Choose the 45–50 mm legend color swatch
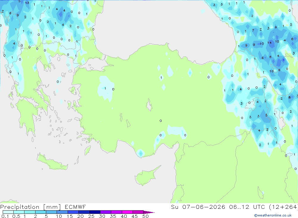This screenshot has width=298, height=218. [x=138, y=212]
